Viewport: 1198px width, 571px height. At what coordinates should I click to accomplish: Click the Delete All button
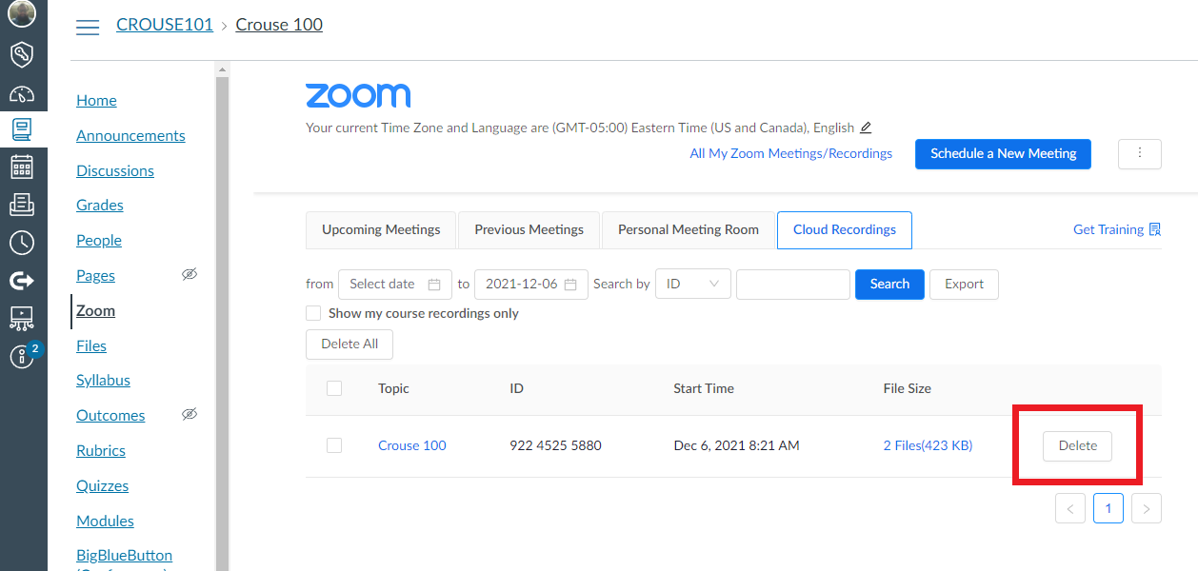(349, 344)
